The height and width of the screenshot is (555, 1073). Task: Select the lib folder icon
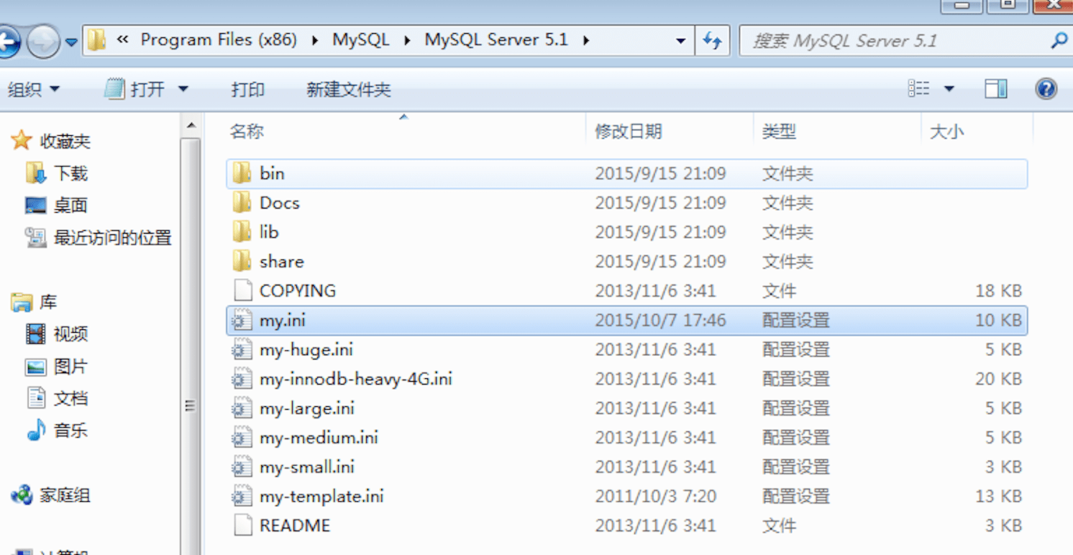(242, 232)
